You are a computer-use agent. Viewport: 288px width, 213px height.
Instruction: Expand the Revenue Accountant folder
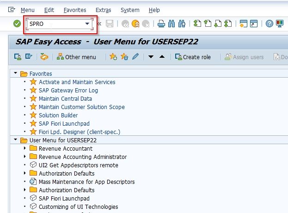pyautogui.click(x=25, y=148)
